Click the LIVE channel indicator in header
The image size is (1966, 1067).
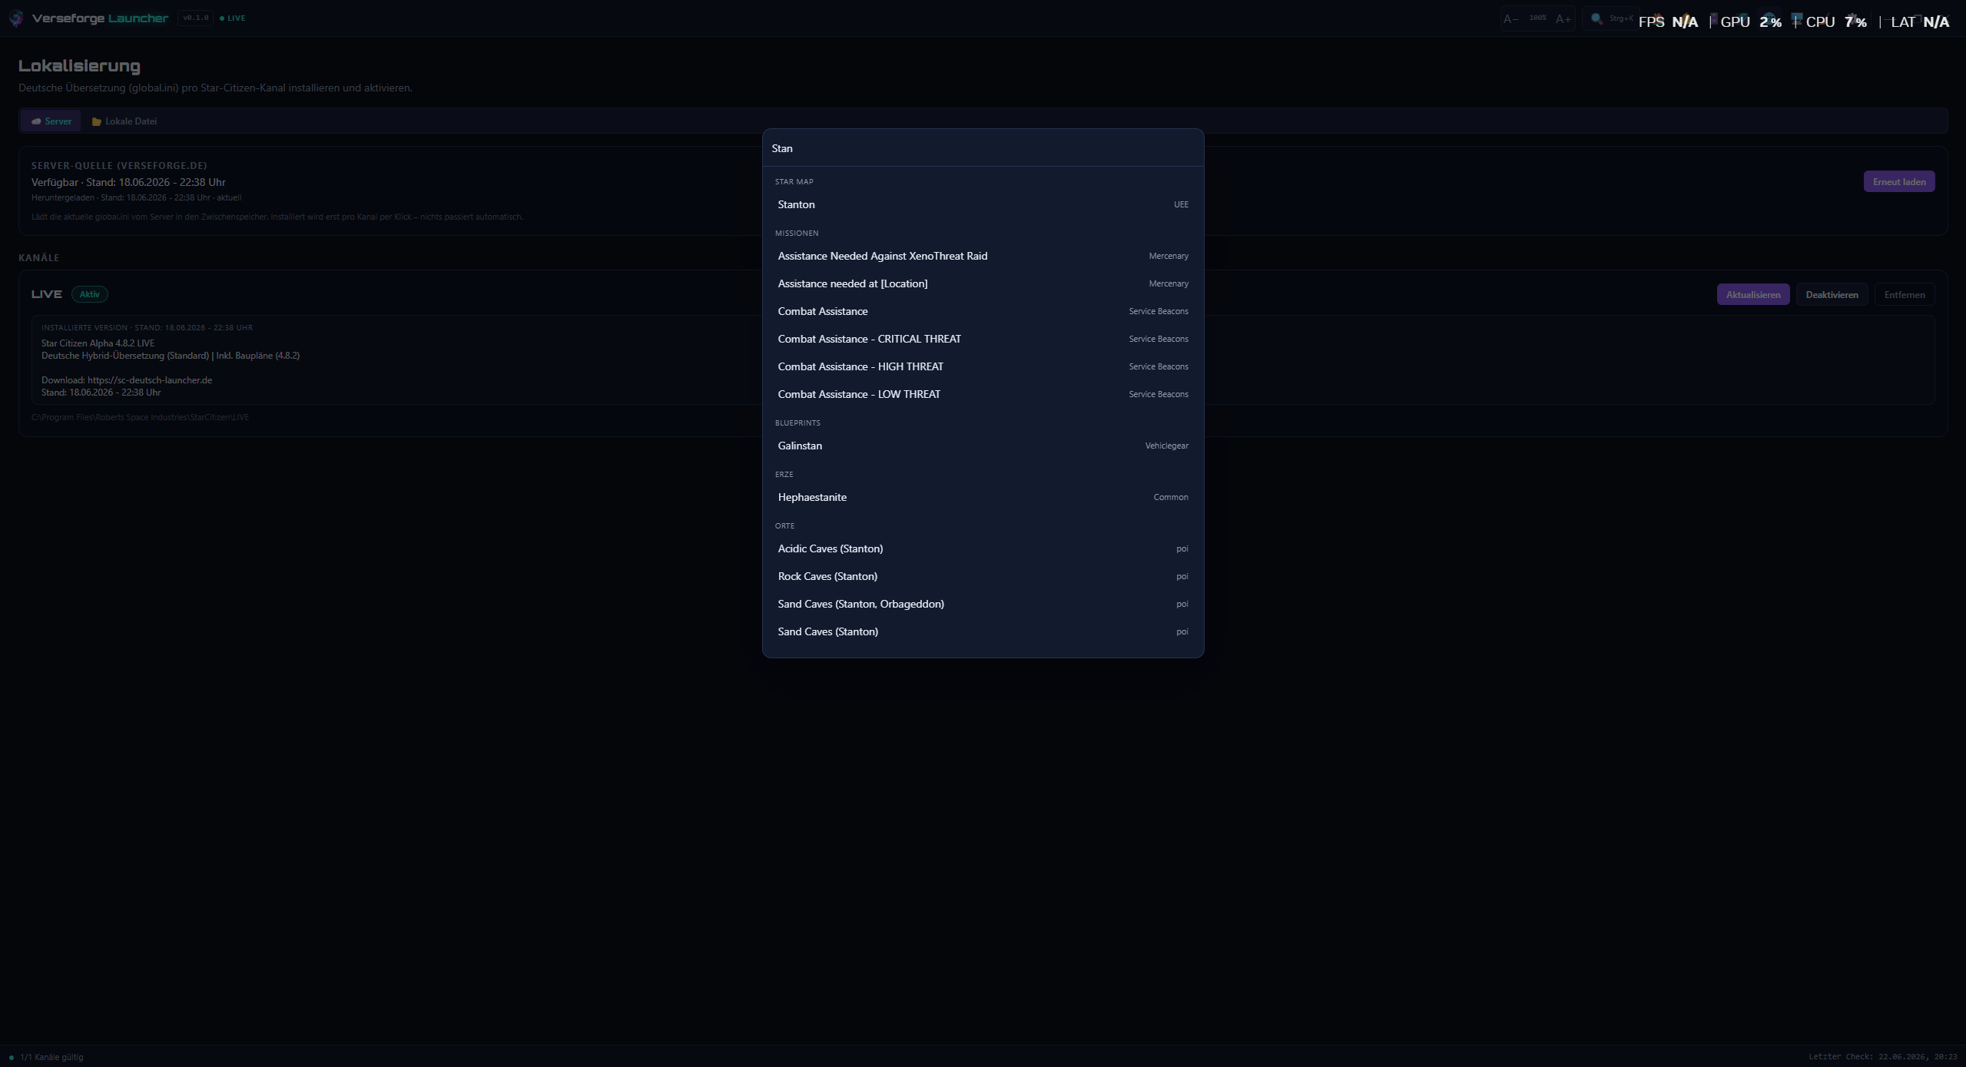[233, 18]
